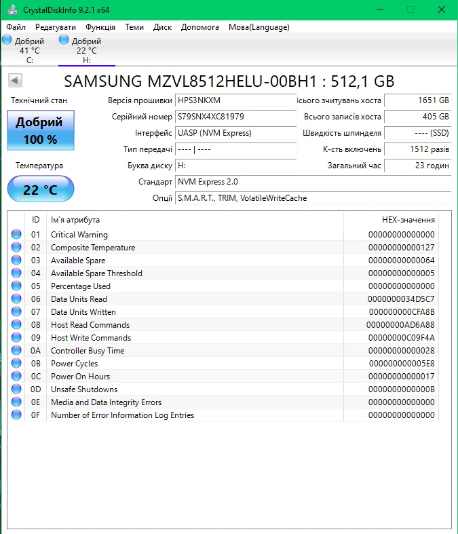Click the status orb of Media and Data Integrity Errors
This screenshot has width=458, height=534.
point(16,402)
